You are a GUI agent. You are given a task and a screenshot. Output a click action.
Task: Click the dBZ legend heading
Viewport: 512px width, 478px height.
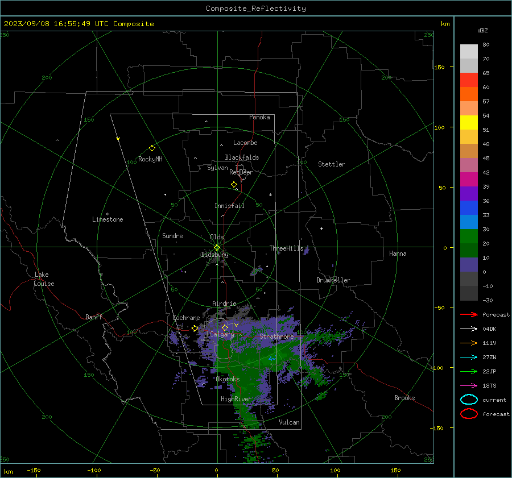click(482, 30)
